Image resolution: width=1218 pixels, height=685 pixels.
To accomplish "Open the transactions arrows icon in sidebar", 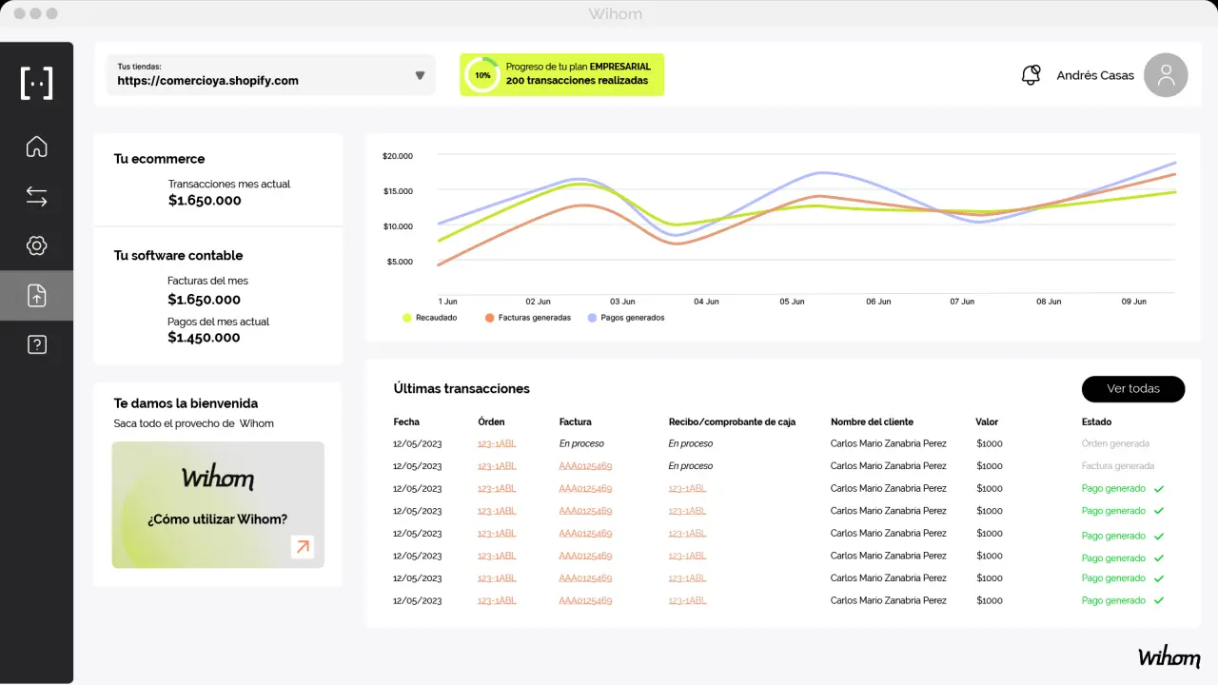I will [x=36, y=197].
